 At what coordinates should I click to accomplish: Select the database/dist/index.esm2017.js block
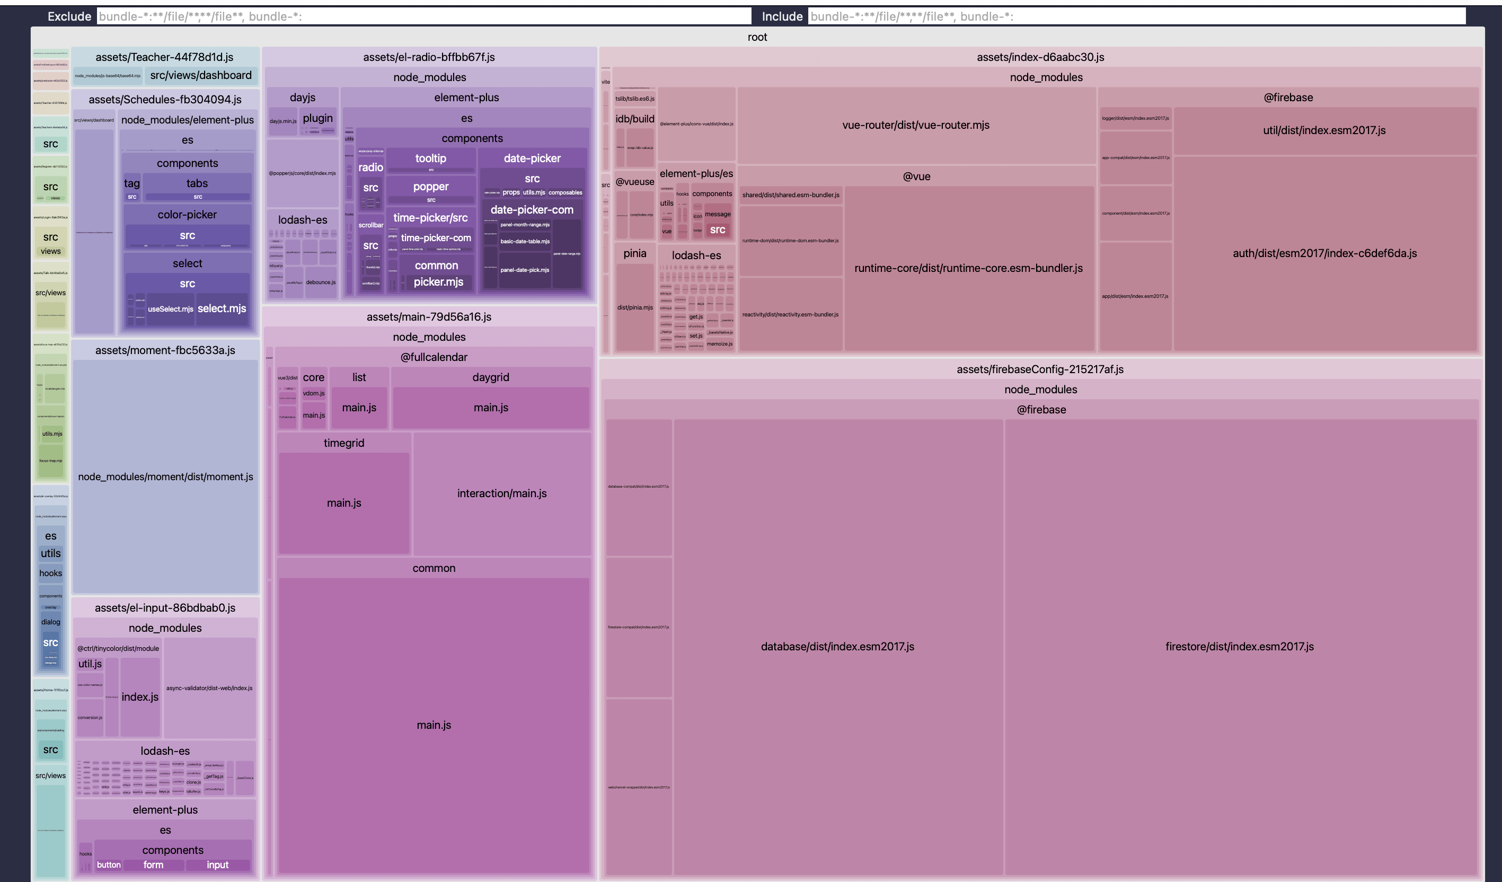pyautogui.click(x=837, y=647)
